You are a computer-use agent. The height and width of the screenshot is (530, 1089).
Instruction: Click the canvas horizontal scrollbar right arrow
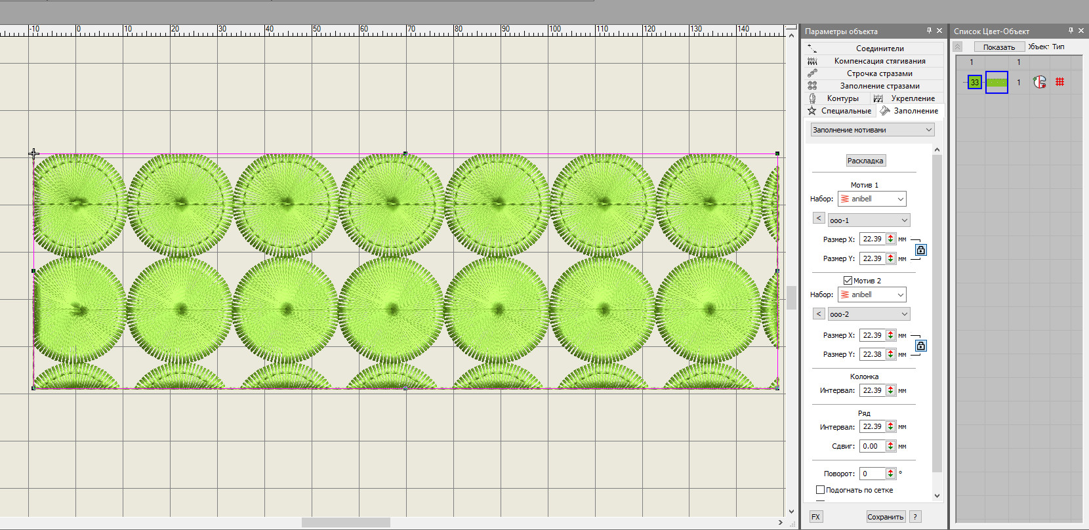coord(780,523)
